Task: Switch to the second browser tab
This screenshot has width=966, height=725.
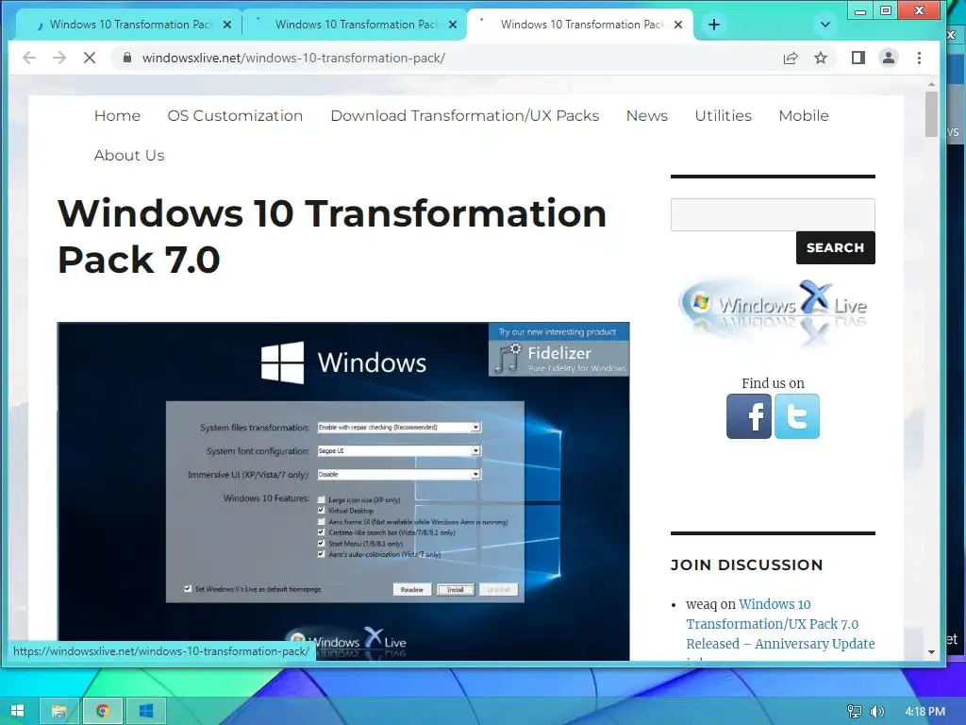Action: tap(356, 25)
